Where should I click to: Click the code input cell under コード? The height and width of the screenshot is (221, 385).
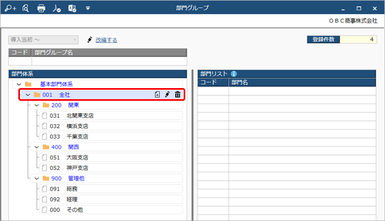[x=20, y=61]
